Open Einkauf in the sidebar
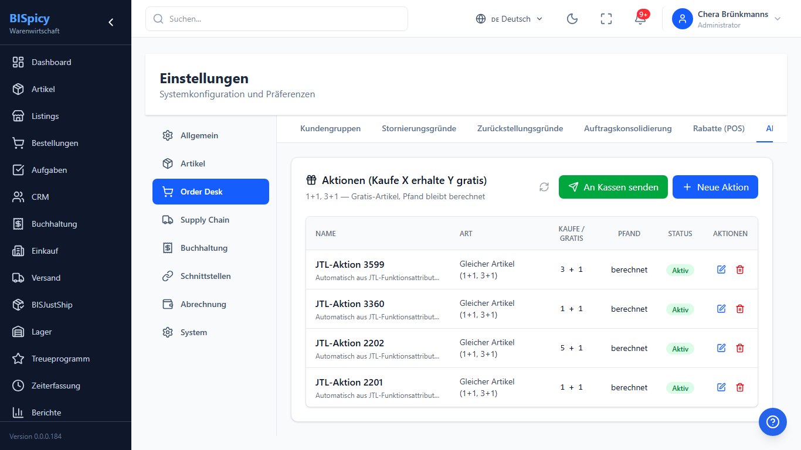 tap(66, 251)
